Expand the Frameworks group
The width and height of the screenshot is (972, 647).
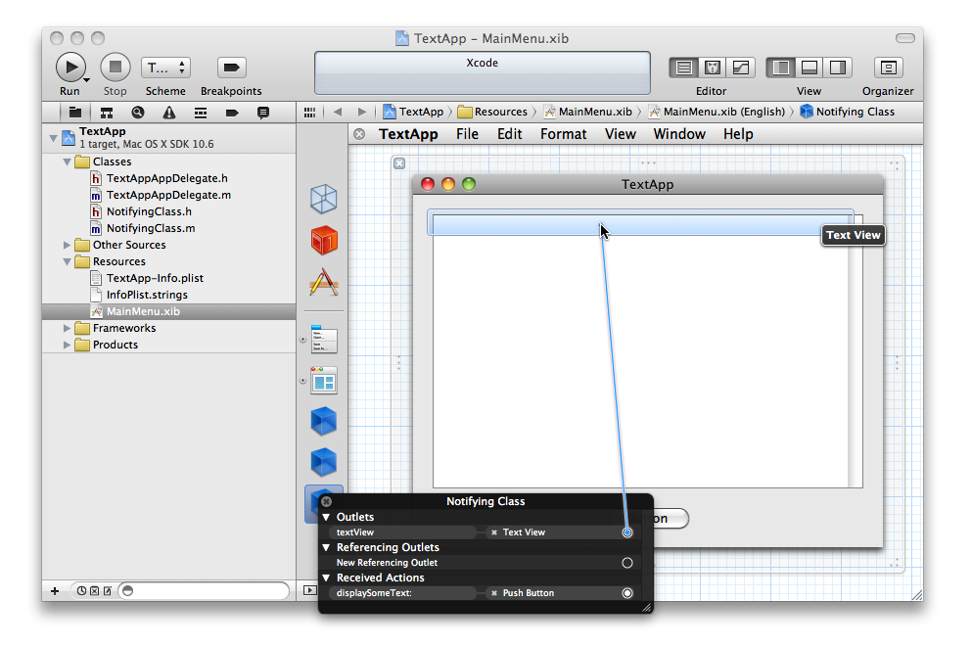pyautogui.click(x=67, y=328)
